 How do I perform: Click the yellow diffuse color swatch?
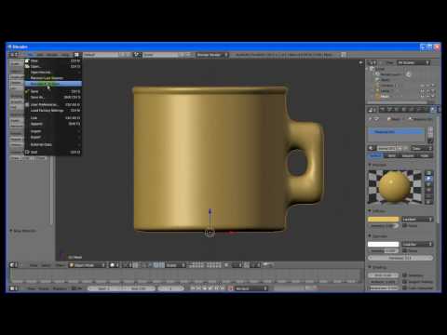383,220
